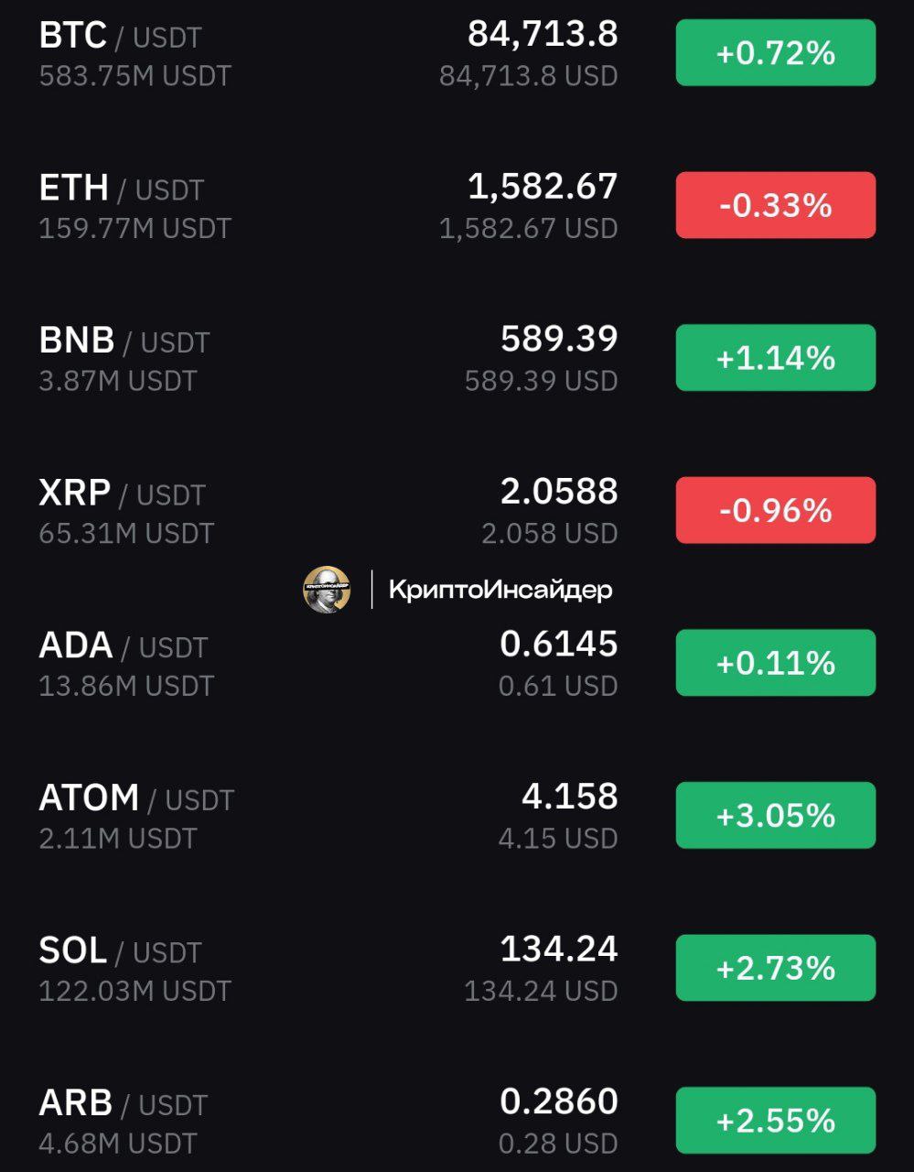Tap the ARB +2.55% green badge
The image size is (914, 1172).
click(x=776, y=1121)
